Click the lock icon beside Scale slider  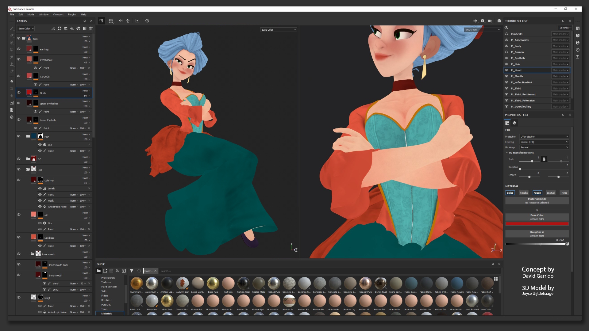544,159
